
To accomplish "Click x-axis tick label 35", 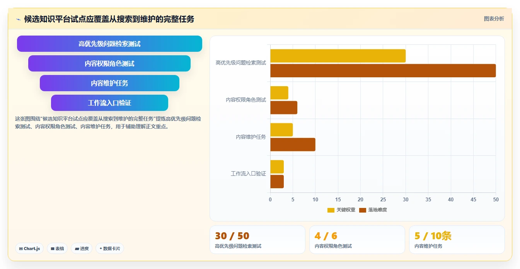I will coord(428,199).
